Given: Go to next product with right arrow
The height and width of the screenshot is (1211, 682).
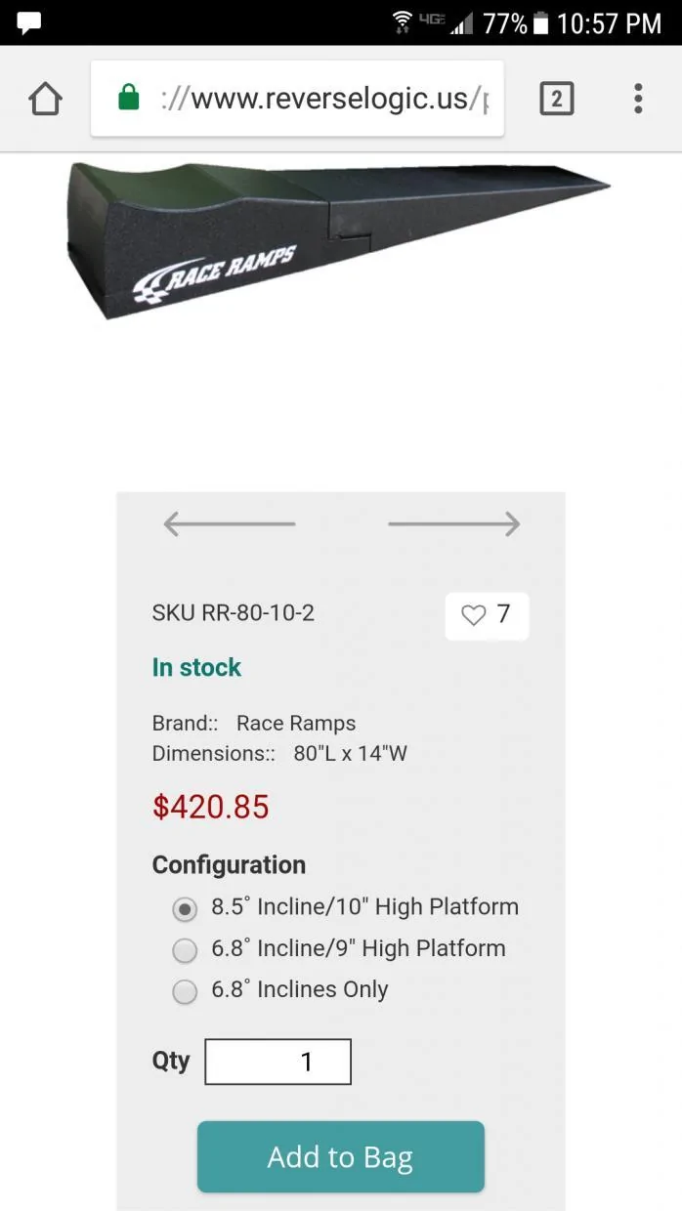Looking at the screenshot, I should click(454, 524).
